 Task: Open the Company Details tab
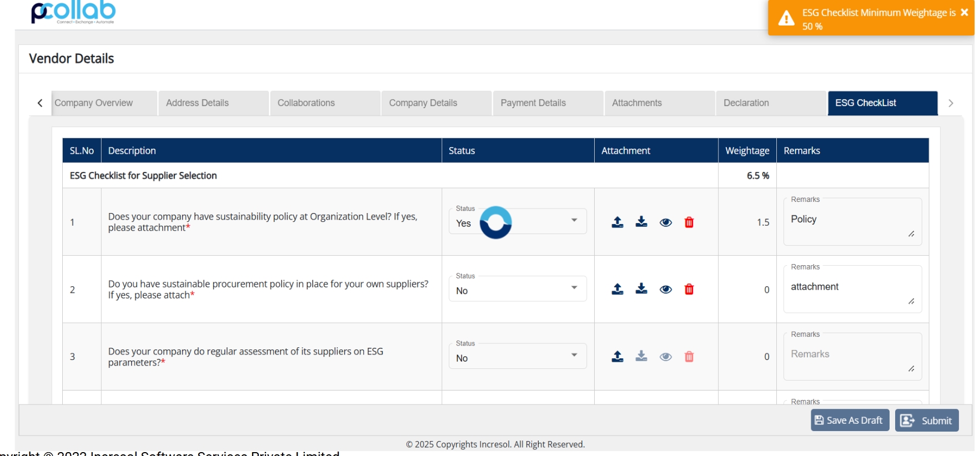(437, 103)
